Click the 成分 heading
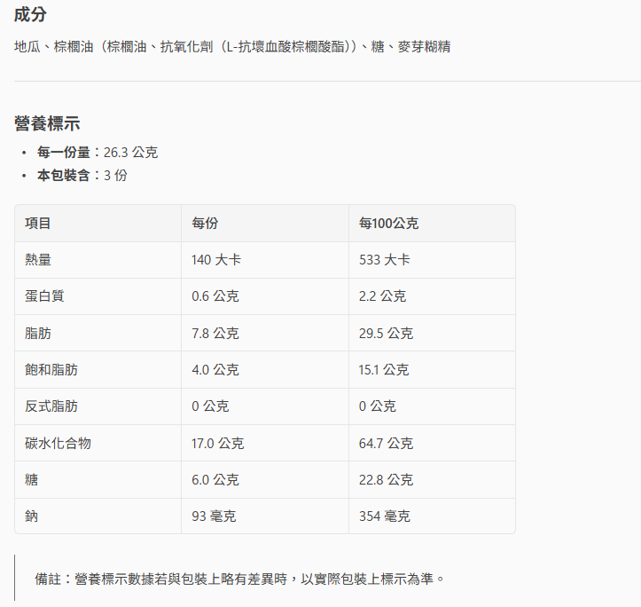 31,15
